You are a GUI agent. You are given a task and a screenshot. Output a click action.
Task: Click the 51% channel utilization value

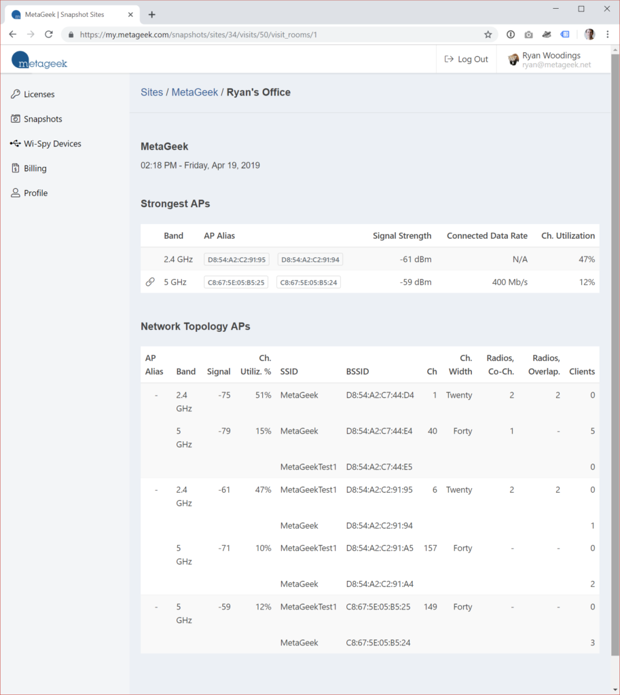pos(263,395)
